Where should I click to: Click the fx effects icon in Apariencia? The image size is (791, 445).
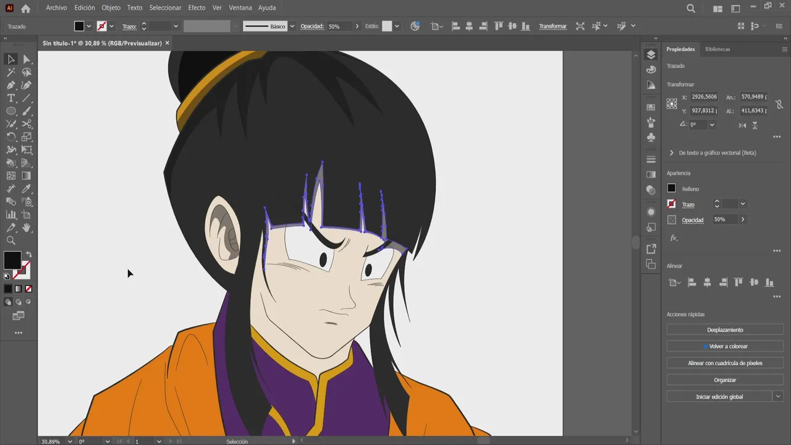pyautogui.click(x=674, y=238)
